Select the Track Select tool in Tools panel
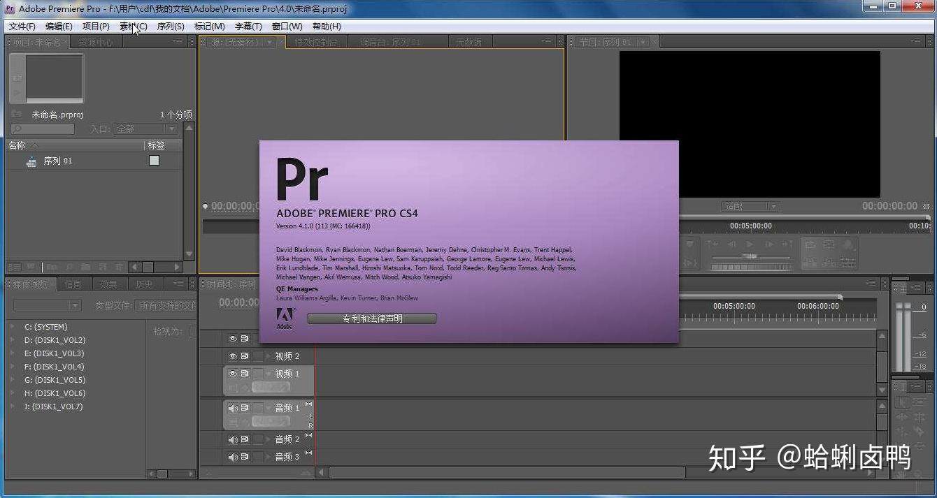The height and width of the screenshot is (498, 937). 919,402
